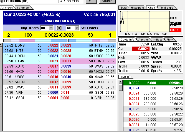Viewport: 185px width, 132px height.
Task: Open the Flow tab
Action: pos(169,40)
